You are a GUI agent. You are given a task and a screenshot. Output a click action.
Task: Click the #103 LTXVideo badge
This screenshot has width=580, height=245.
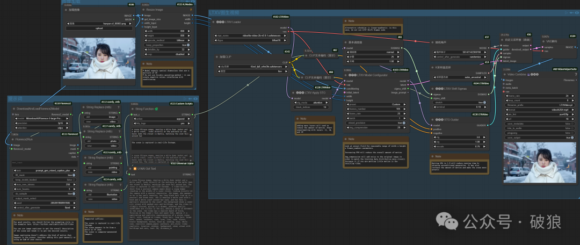[x=400, y=69]
